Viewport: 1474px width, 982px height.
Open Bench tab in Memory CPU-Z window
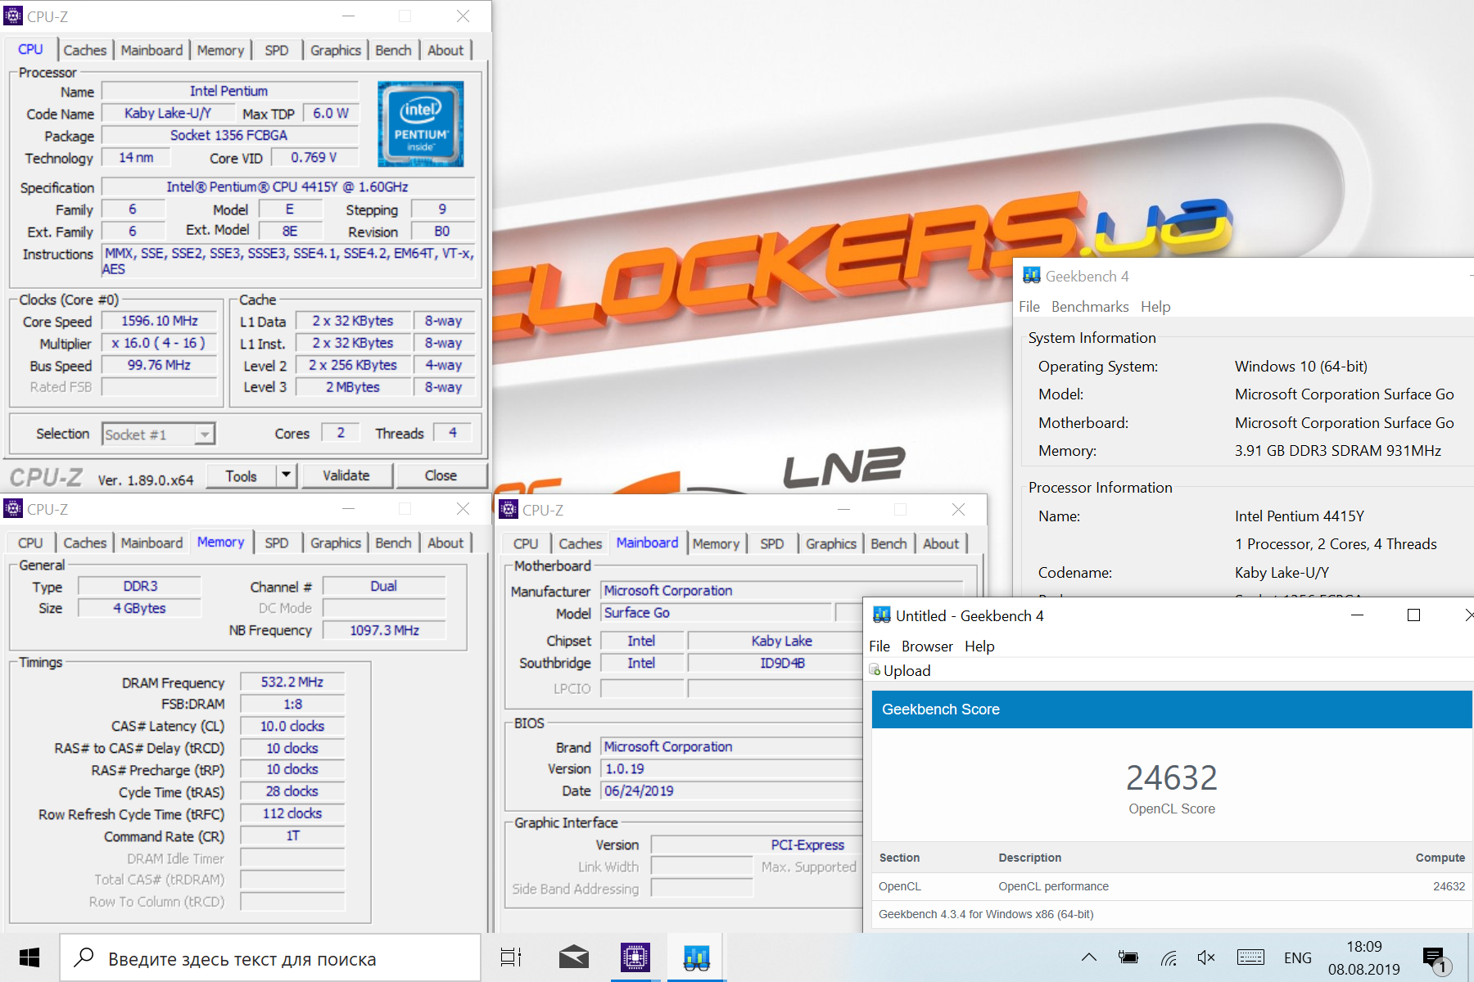(x=393, y=543)
